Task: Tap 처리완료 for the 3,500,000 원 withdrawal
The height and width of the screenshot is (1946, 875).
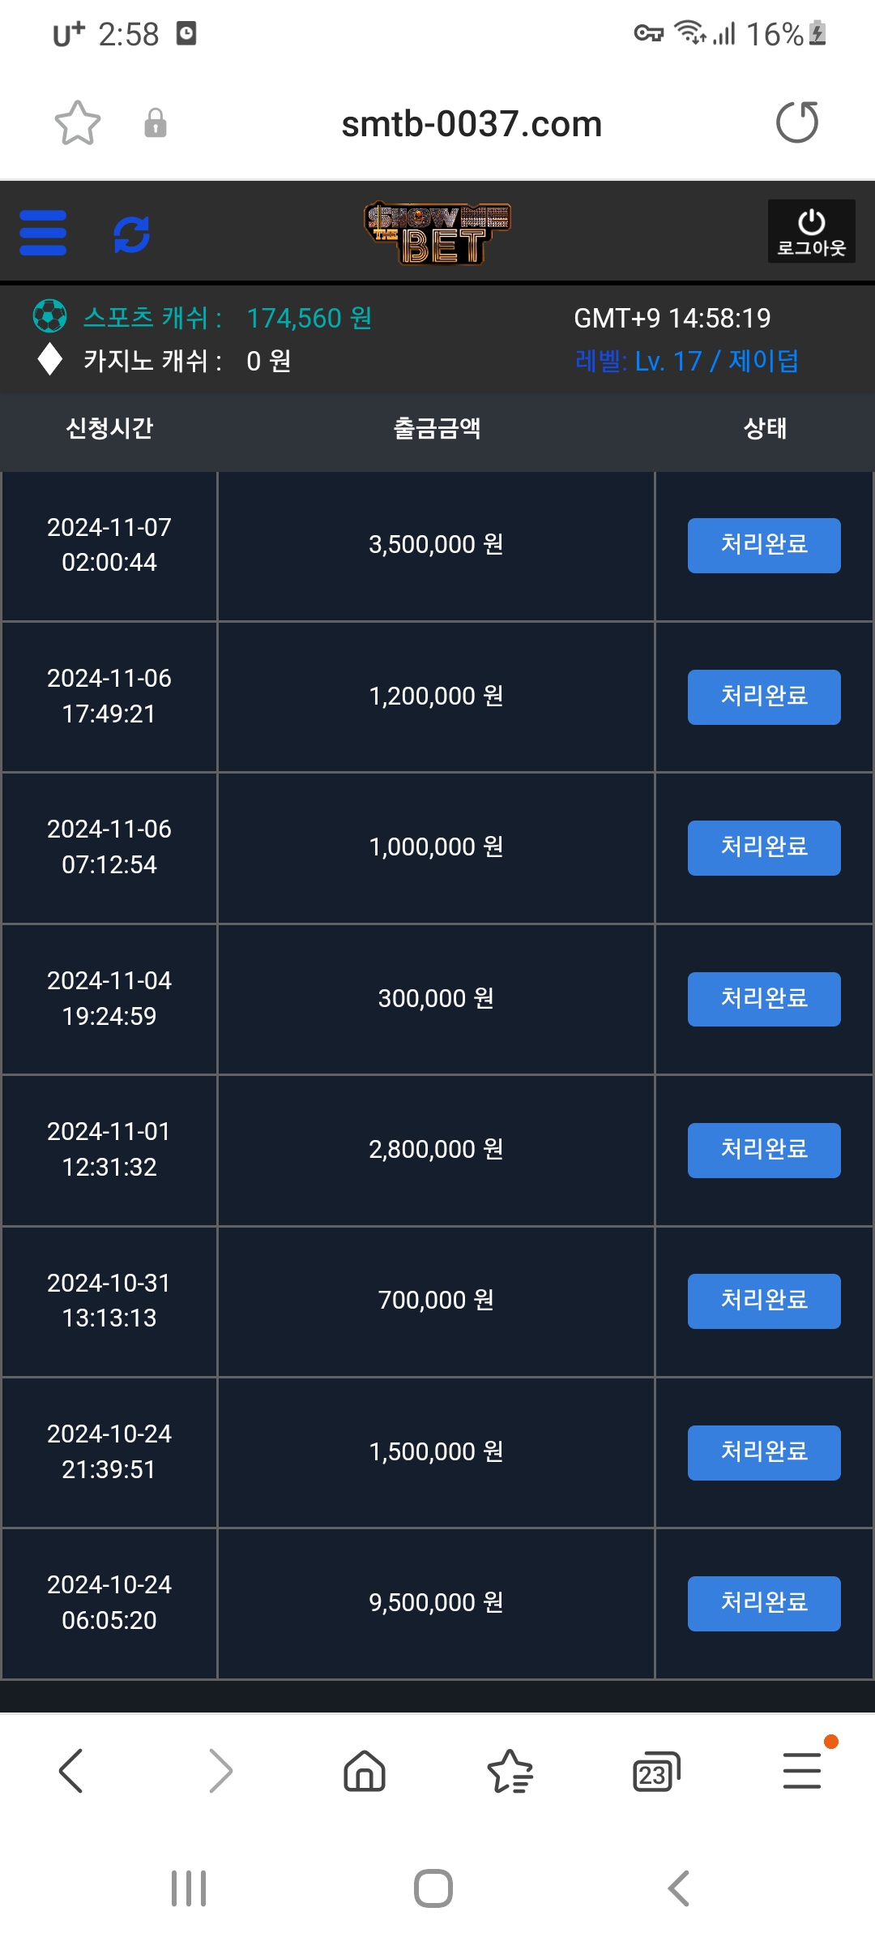Action: (764, 545)
